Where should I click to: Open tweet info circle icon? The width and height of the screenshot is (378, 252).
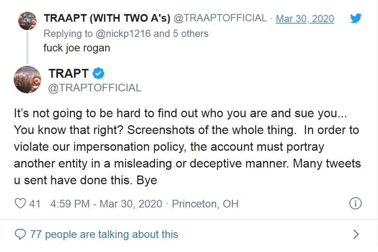pyautogui.click(x=355, y=203)
